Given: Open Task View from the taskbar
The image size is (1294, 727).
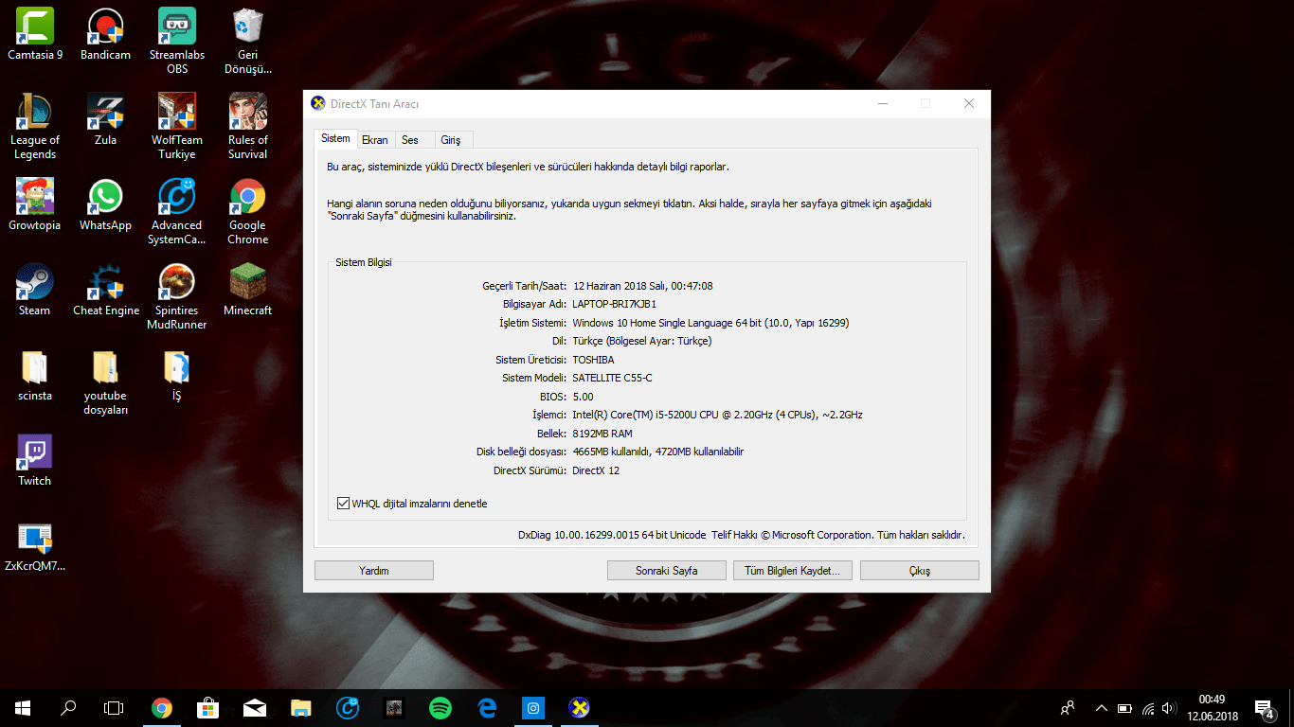Looking at the screenshot, I should tap(114, 707).
